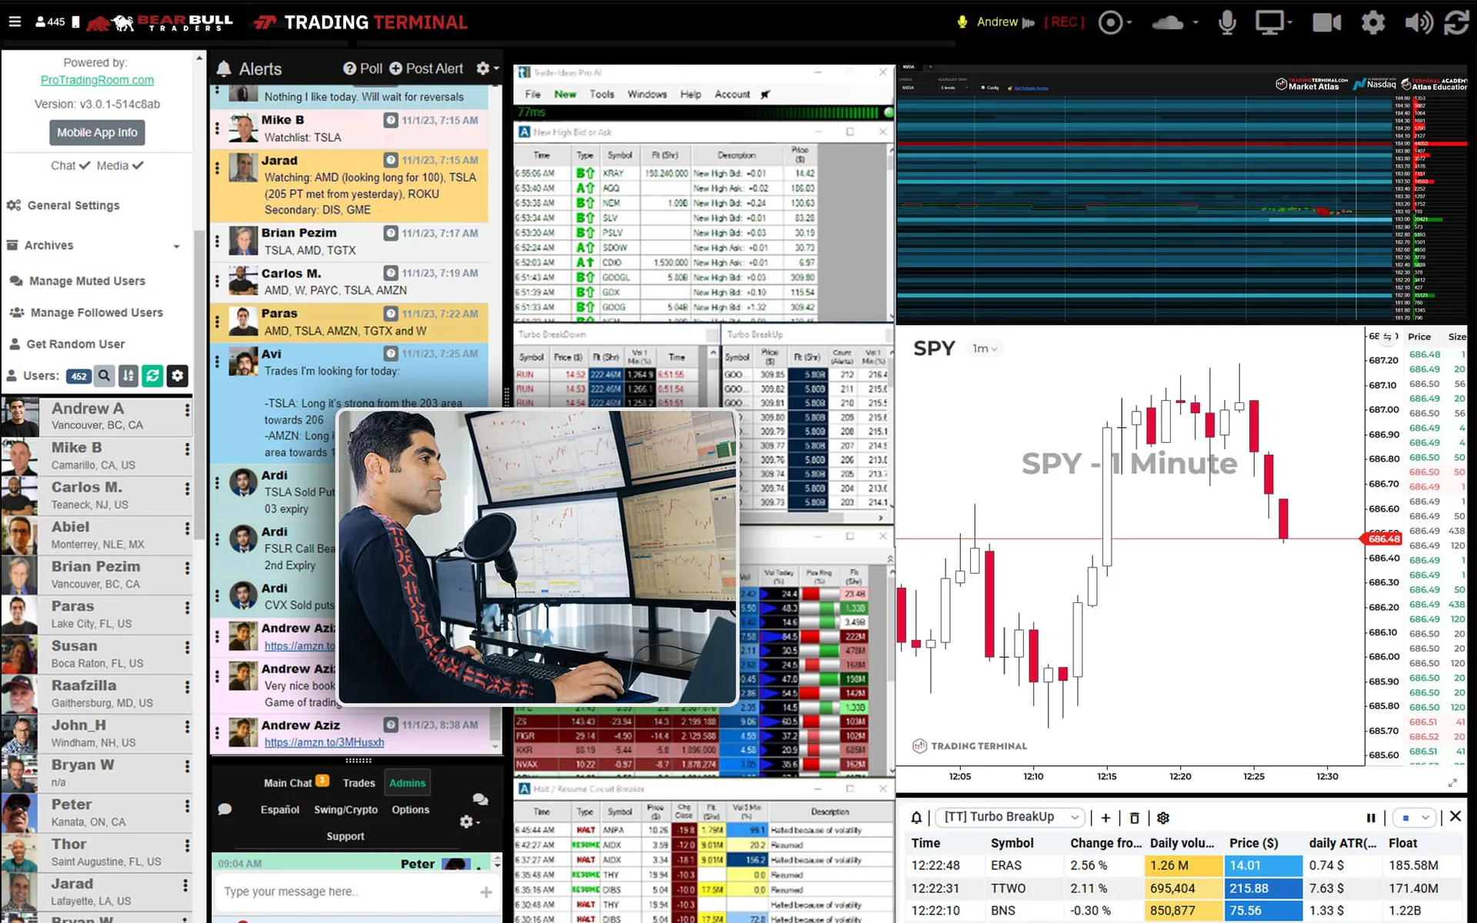Click the record circle icon
The height and width of the screenshot is (923, 1477).
point(1110,22)
